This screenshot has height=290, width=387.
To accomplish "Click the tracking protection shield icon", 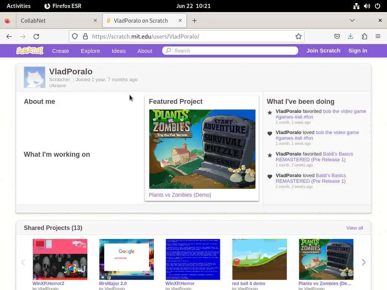I will point(75,37).
